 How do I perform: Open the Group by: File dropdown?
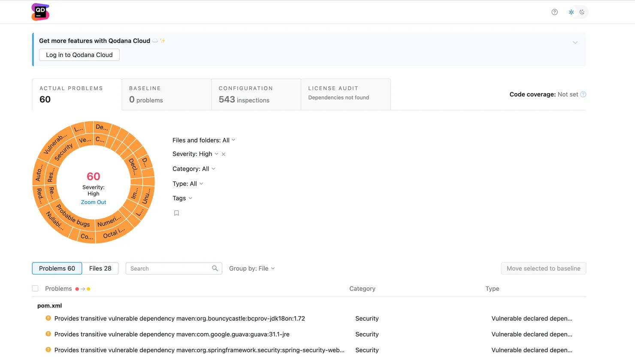252,268
